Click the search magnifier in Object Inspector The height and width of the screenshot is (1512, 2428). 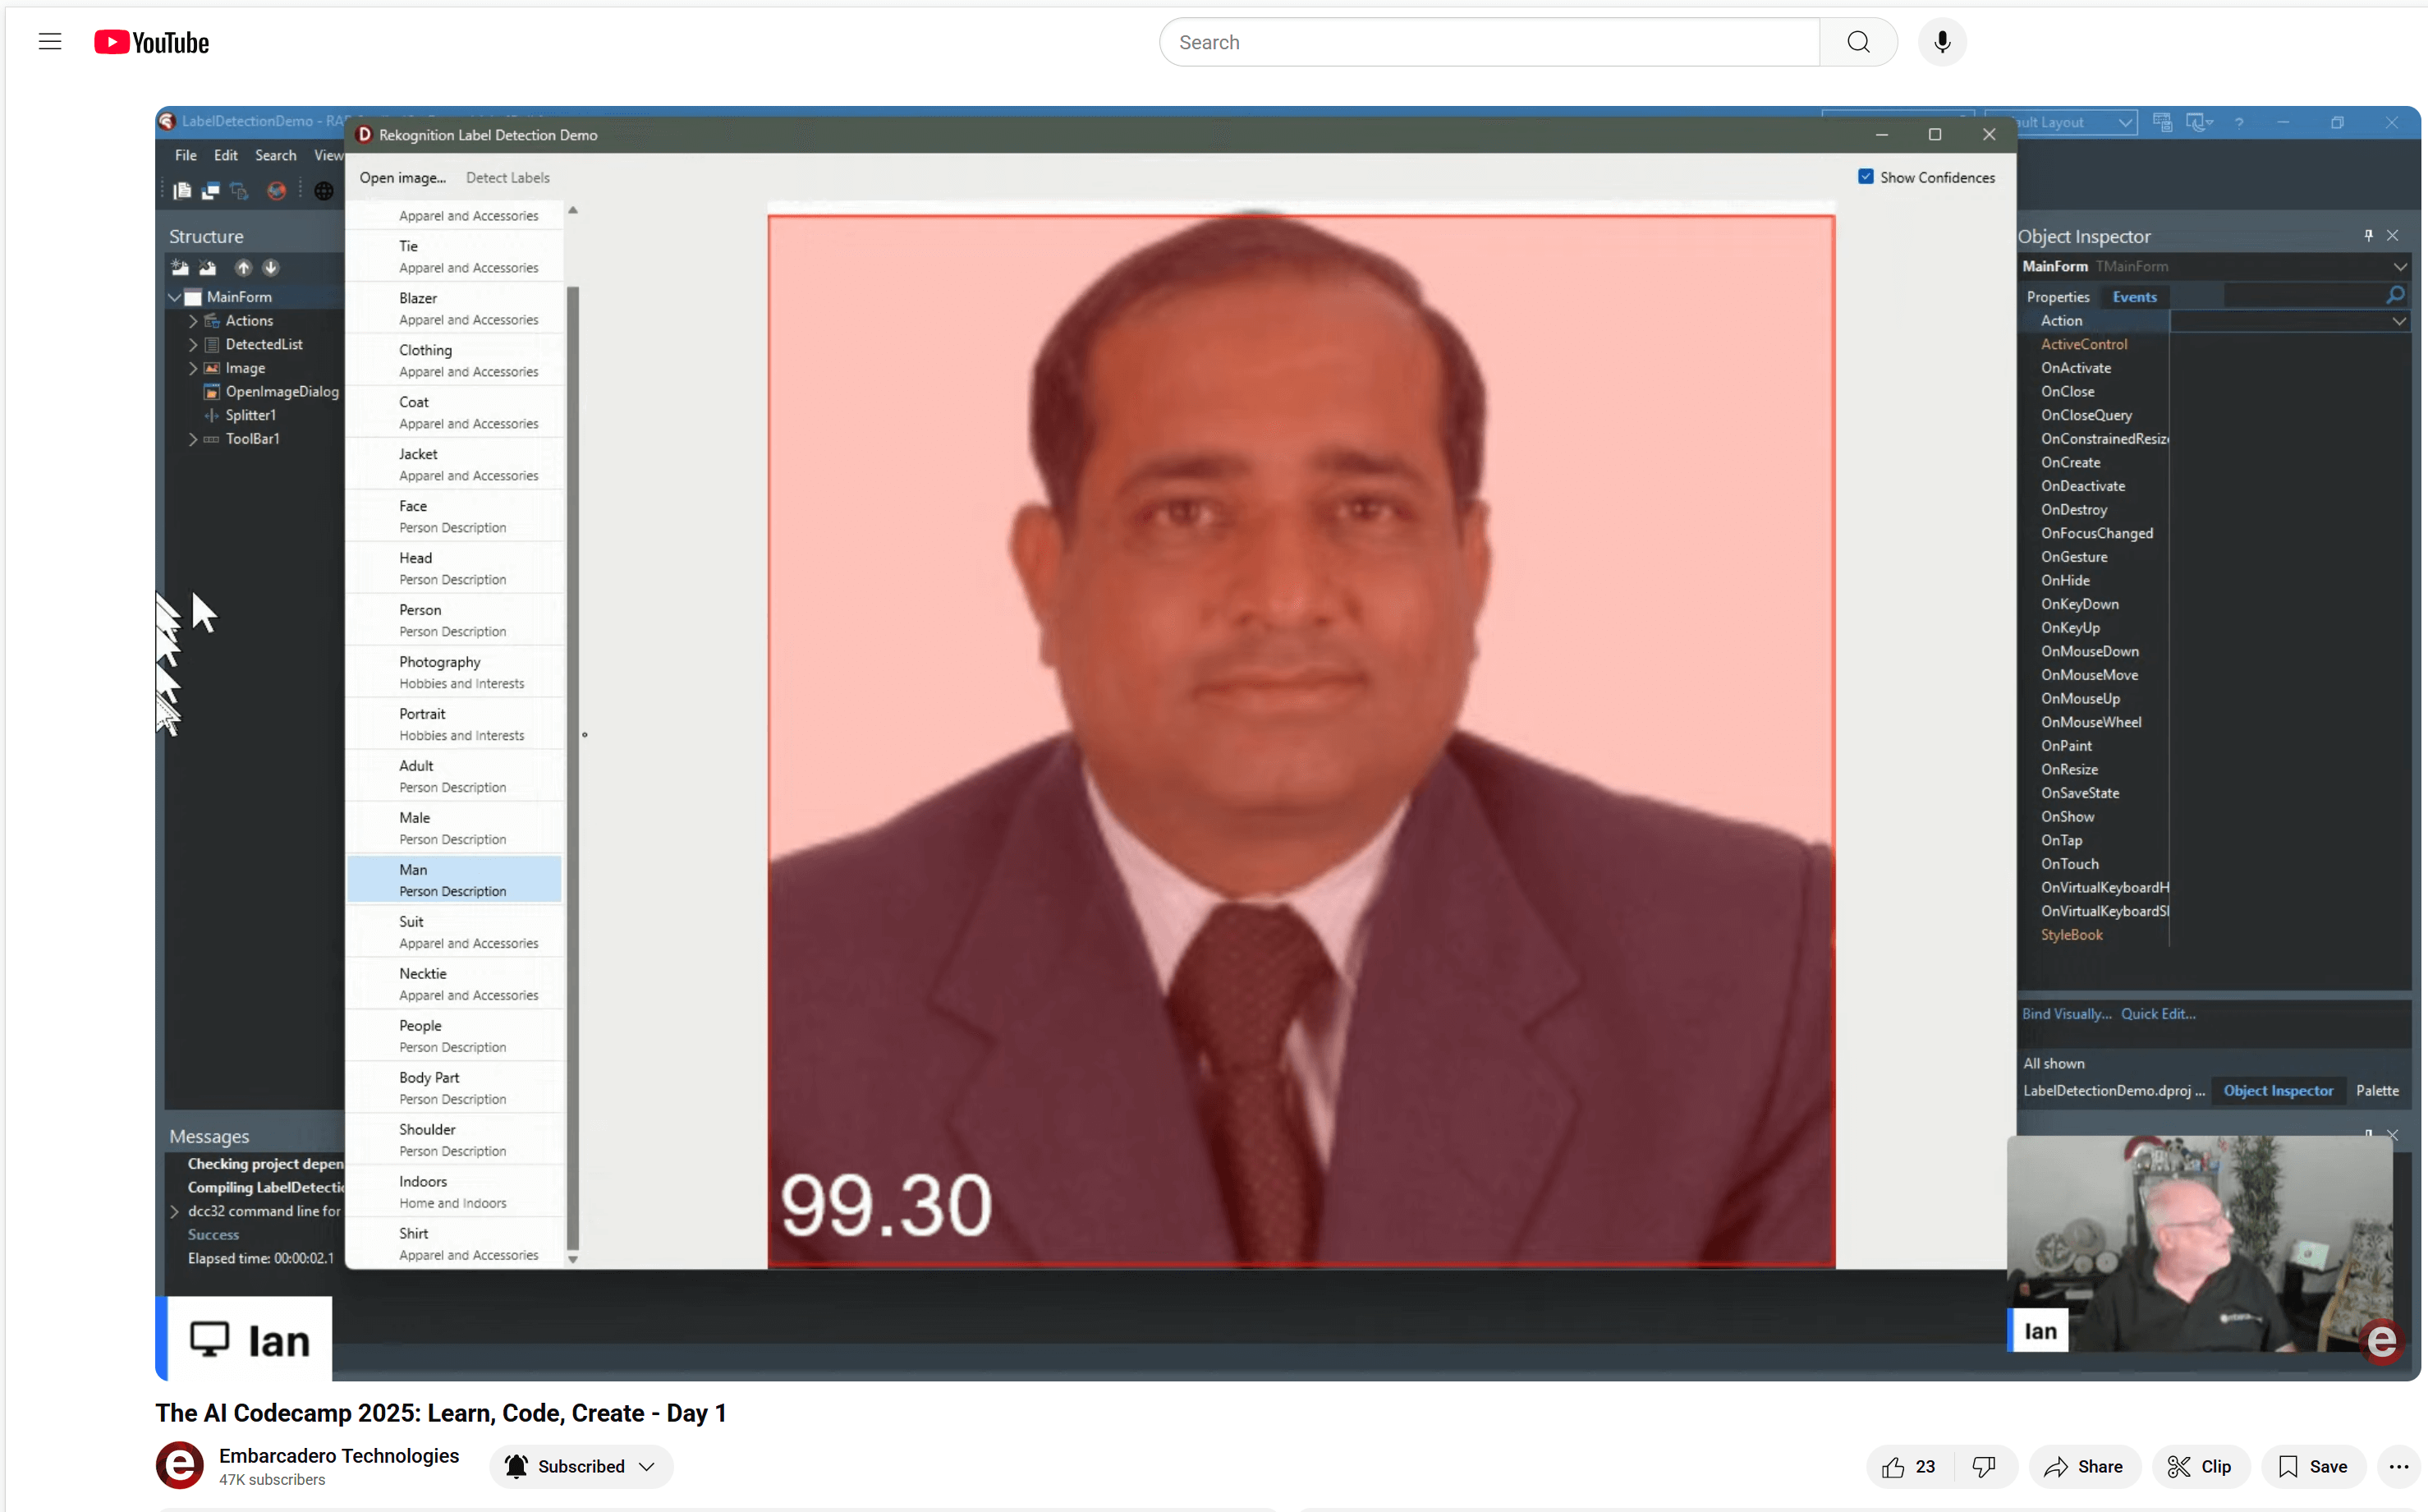(x=2395, y=295)
